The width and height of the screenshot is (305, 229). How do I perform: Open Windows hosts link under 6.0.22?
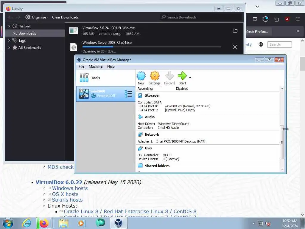tap(70, 188)
